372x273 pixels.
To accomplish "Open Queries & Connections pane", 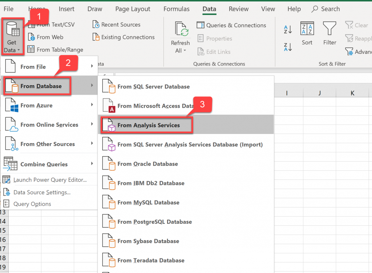I will (231, 25).
